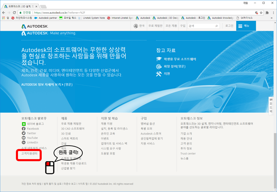277x192 pixels.
Task: Open 파일 뷰어(영문) link
Action: point(171,66)
